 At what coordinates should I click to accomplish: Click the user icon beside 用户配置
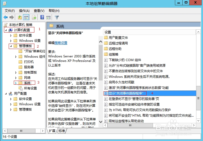[11, 94]
